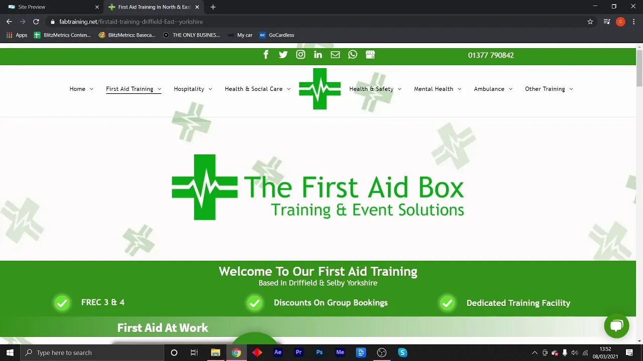The width and height of the screenshot is (643, 361).
Task: Expand Health & Safety dropdown chevron
Action: point(399,89)
